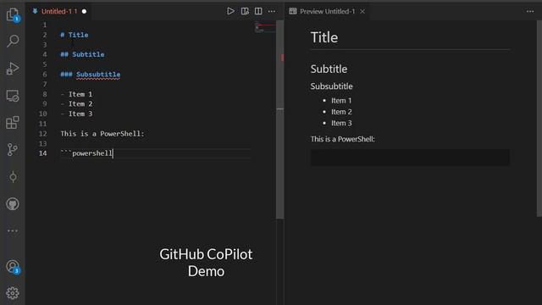This screenshot has width=542, height=305.
Task: Open the Source Control view
Action: (13, 149)
